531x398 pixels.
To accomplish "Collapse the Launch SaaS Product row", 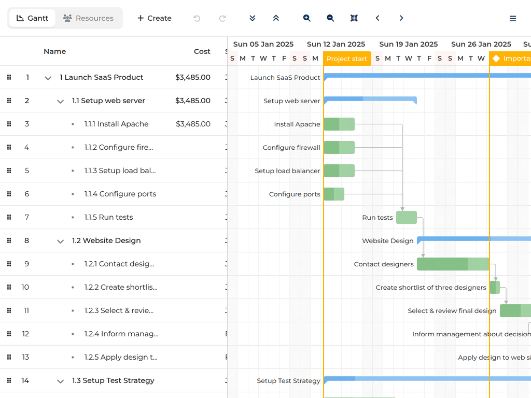I will tap(48, 78).
